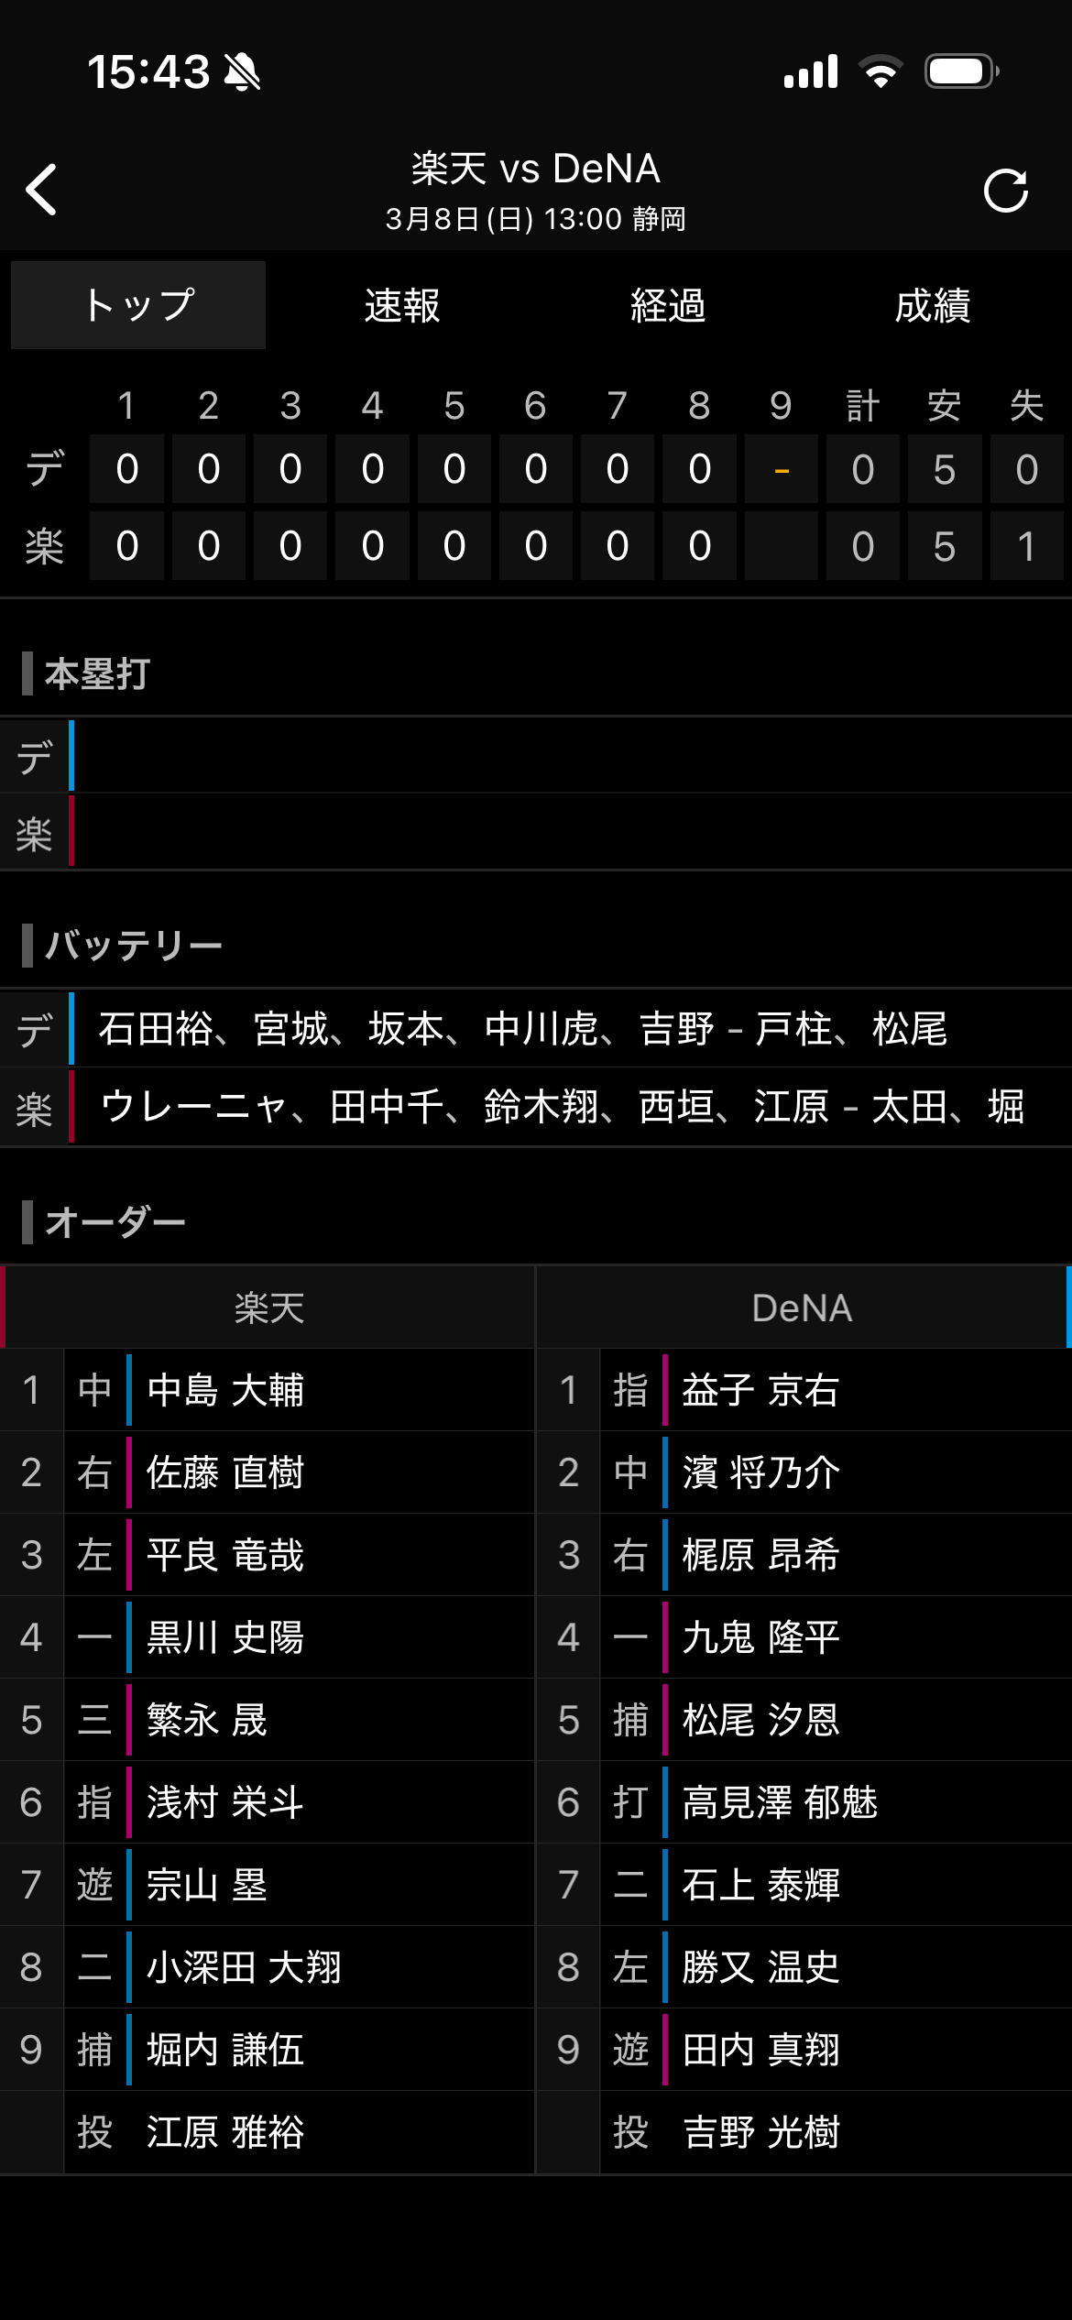Tap pitcher 江原 雅裕 in Rakuten order
The width and height of the screenshot is (1072, 2320).
[225, 2132]
